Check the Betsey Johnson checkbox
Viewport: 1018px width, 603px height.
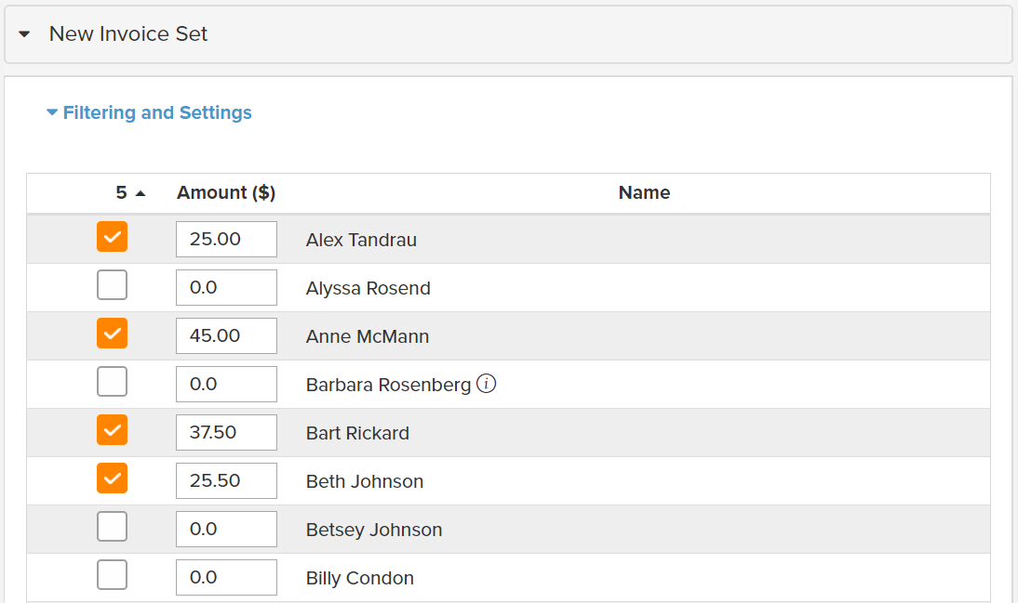tap(113, 527)
